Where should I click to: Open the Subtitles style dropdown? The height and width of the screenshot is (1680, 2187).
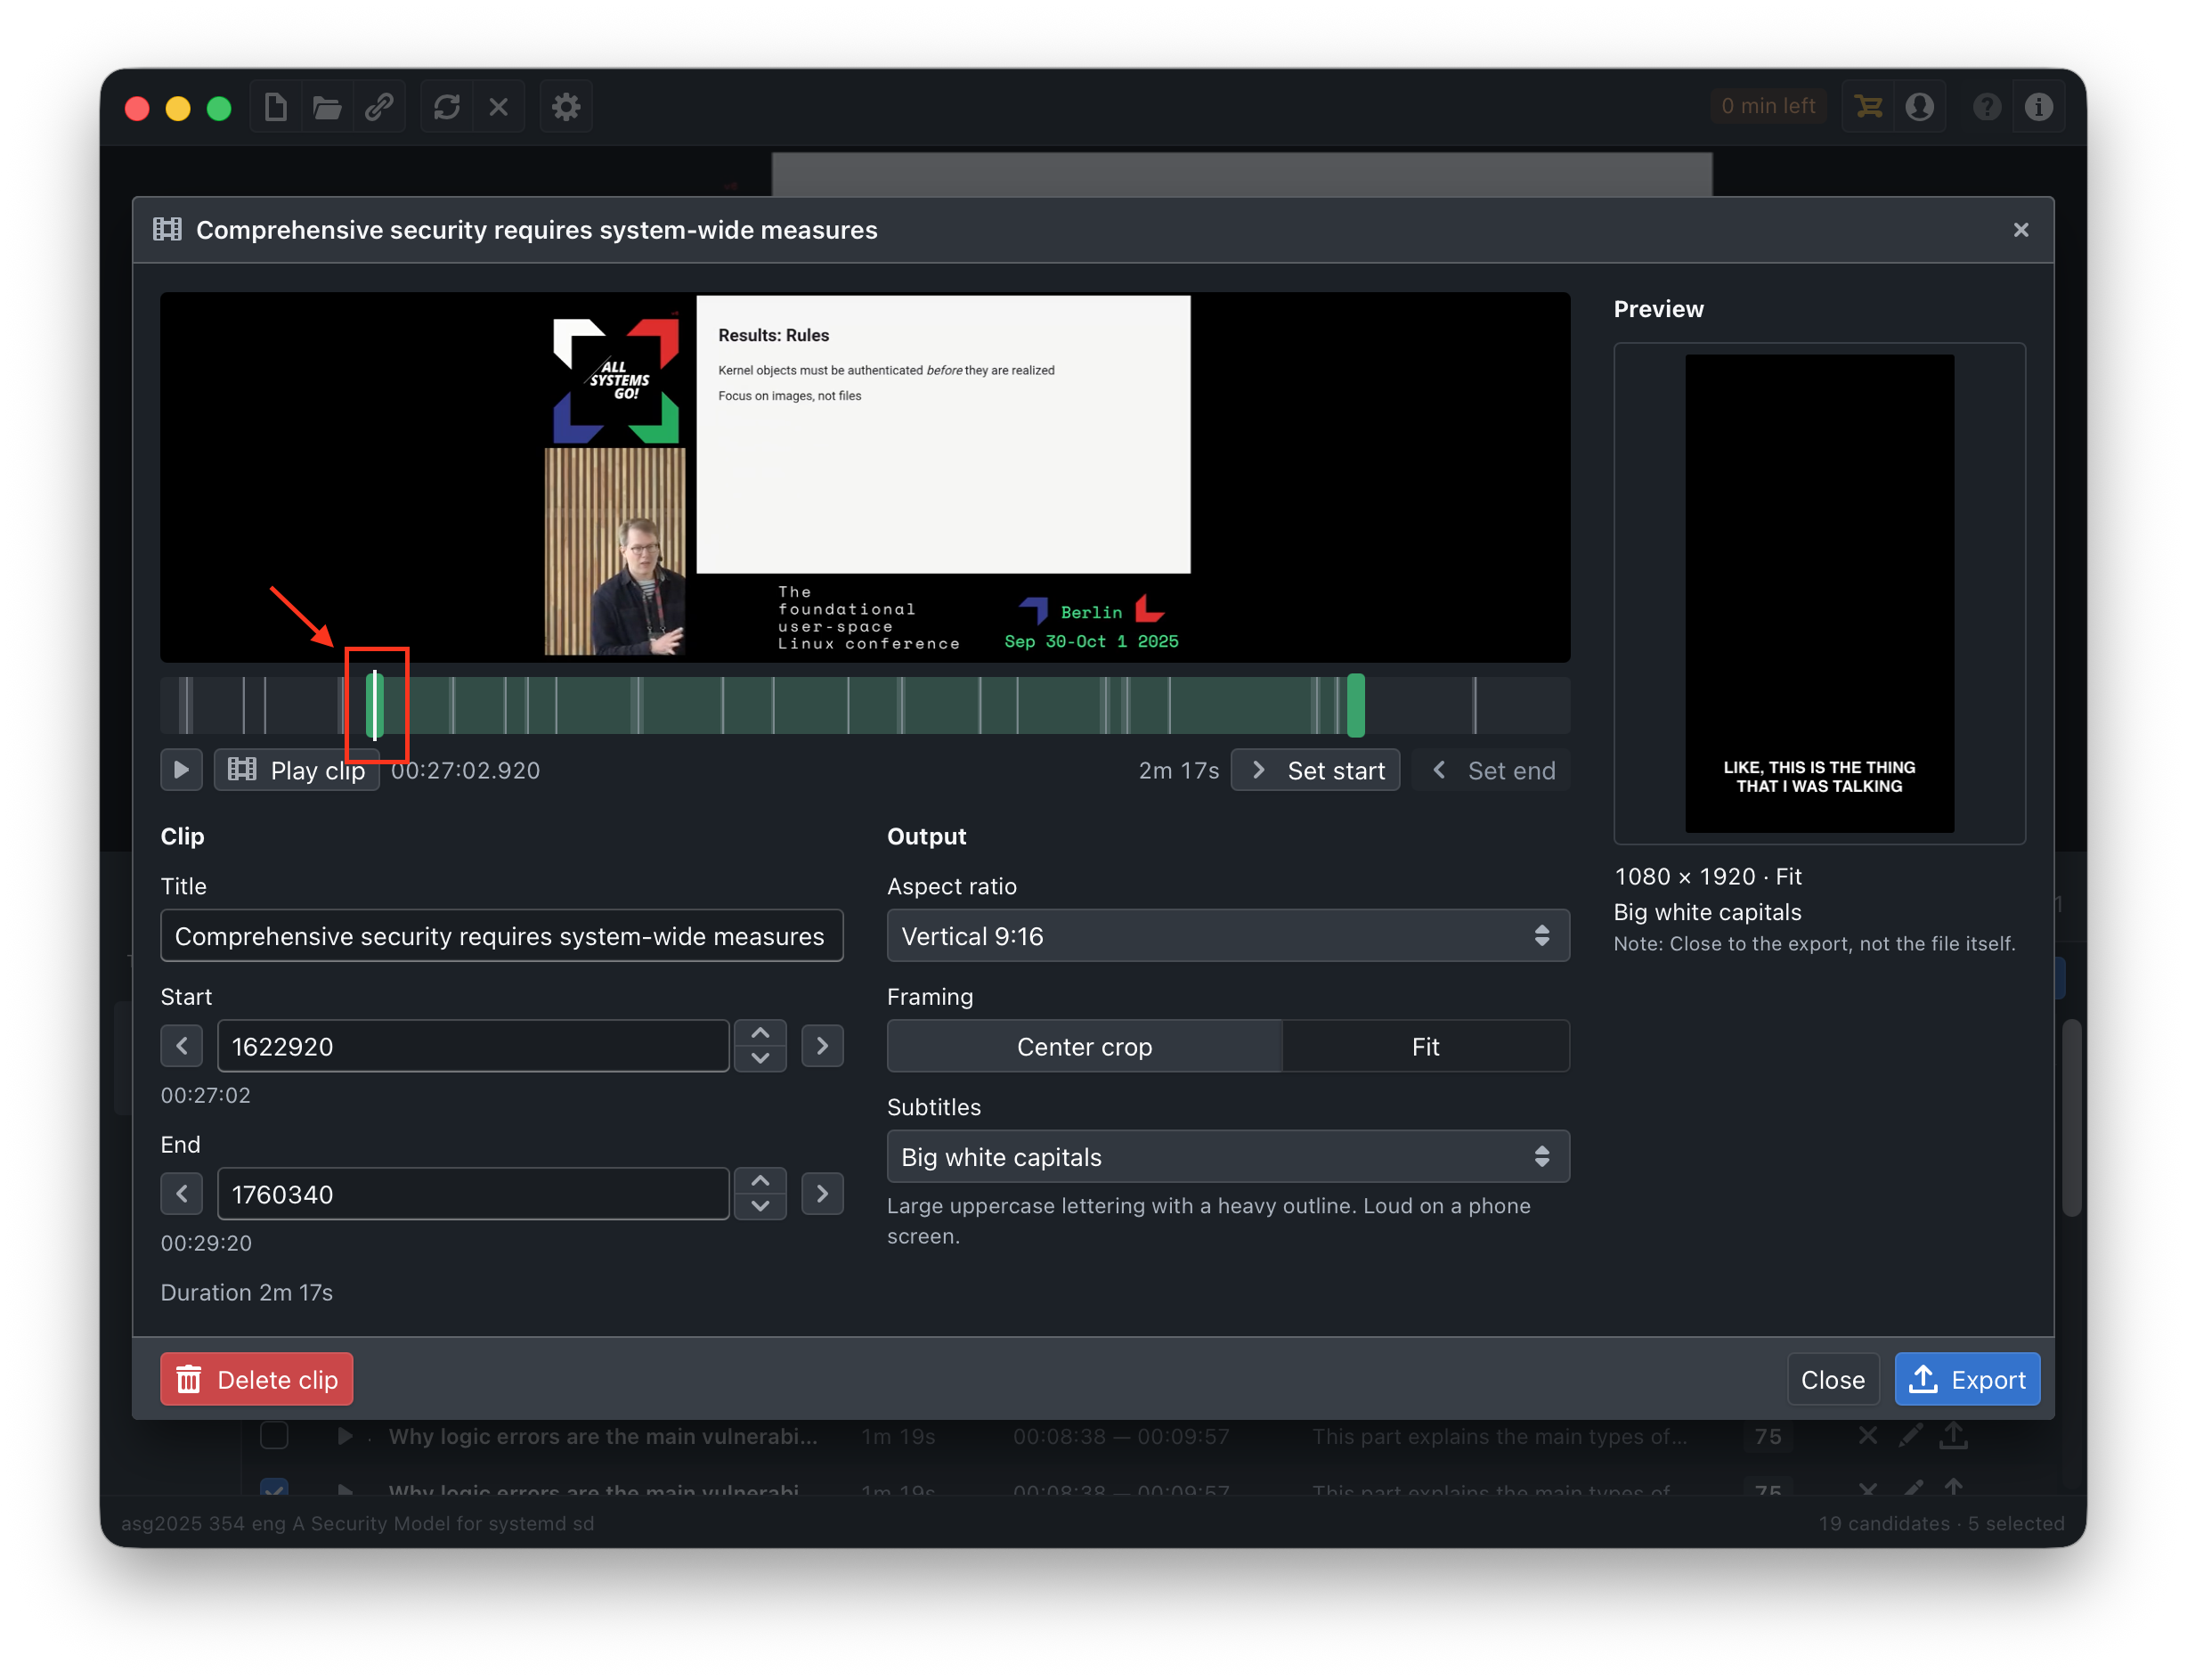pyautogui.click(x=1227, y=1157)
